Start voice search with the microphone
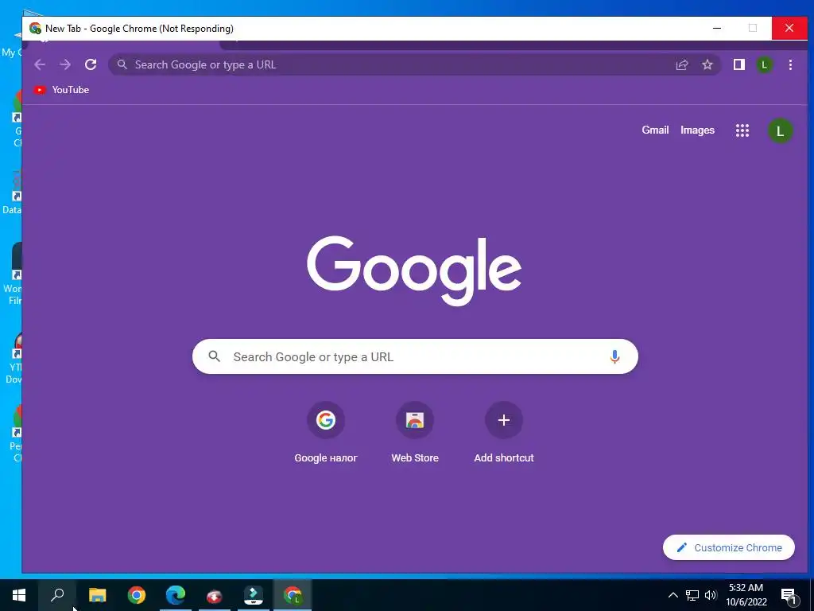The width and height of the screenshot is (814, 611). (x=614, y=356)
